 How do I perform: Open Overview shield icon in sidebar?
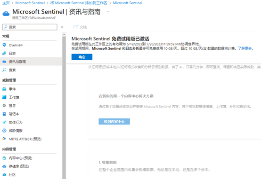click(x=4, y=45)
